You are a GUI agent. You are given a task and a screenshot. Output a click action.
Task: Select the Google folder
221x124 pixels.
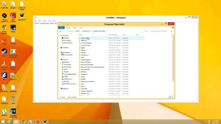pyautogui.click(x=83, y=53)
